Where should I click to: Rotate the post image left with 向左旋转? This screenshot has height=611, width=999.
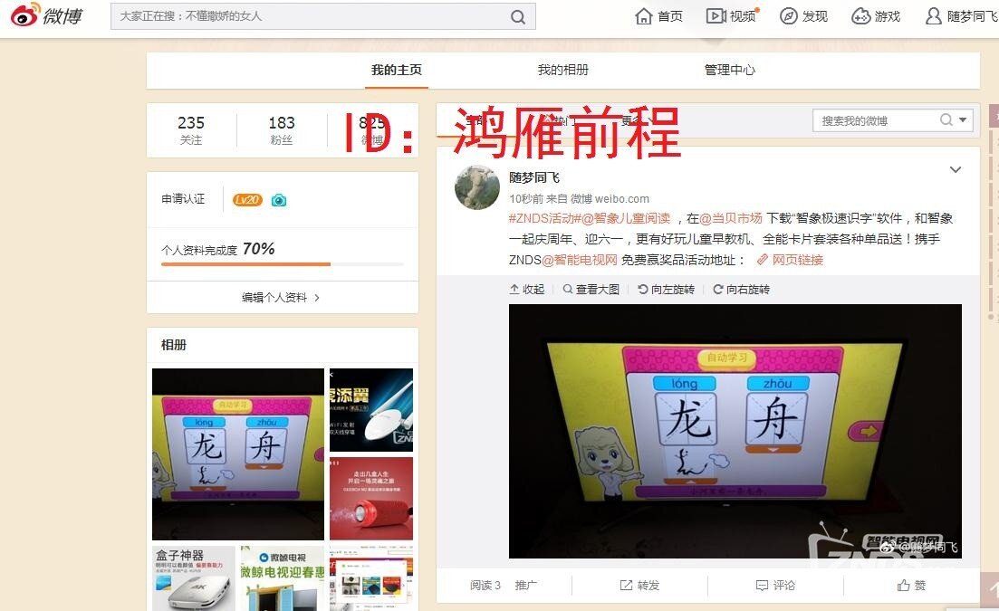click(x=666, y=289)
